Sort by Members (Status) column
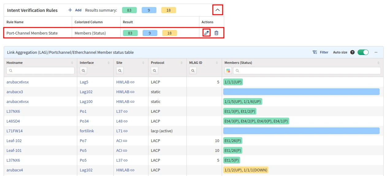Screen dimensions: 387x176 (x=378, y=63)
